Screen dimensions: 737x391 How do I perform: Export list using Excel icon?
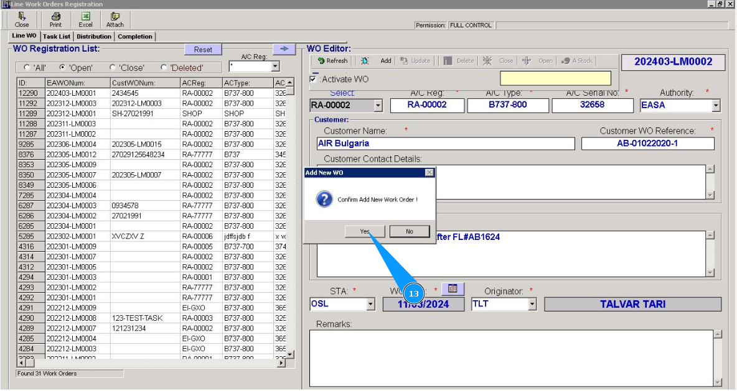tap(85, 19)
